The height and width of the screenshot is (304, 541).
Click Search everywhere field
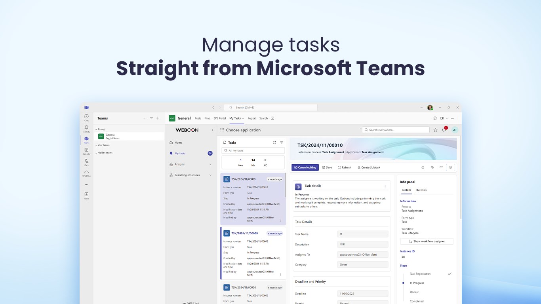396,130
